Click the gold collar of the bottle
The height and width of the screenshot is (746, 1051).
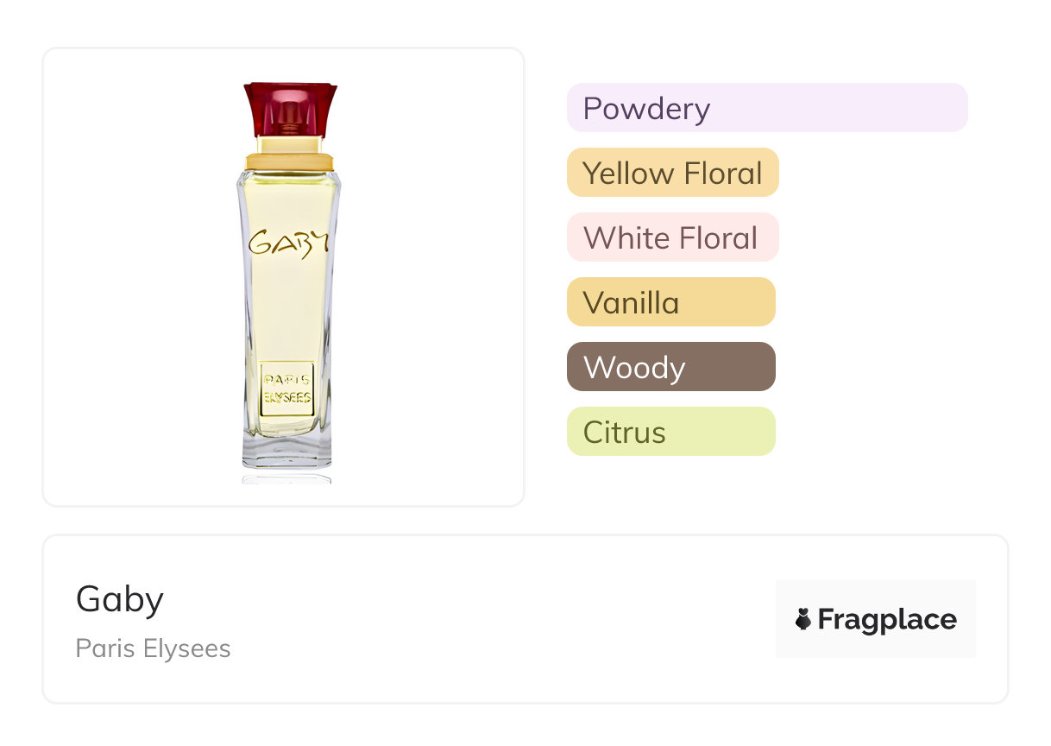point(289,161)
